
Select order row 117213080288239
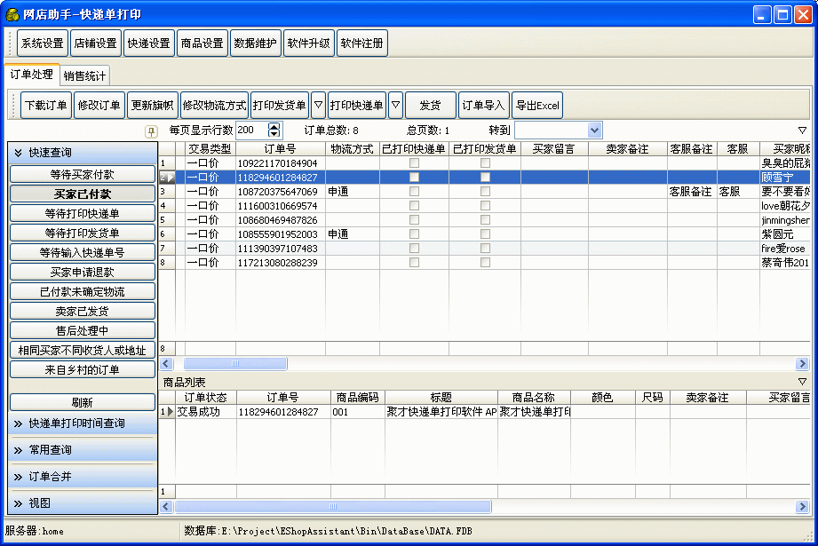pyautogui.click(x=485, y=262)
